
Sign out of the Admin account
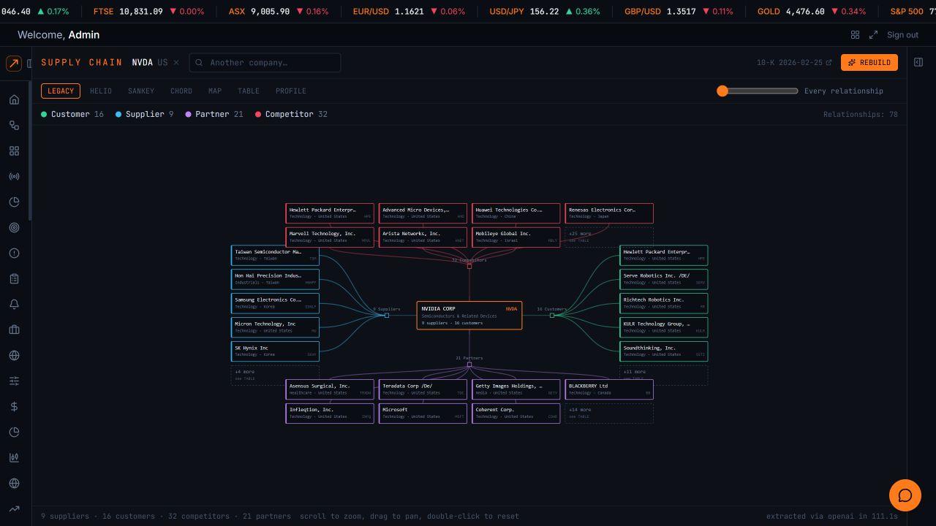tap(902, 34)
